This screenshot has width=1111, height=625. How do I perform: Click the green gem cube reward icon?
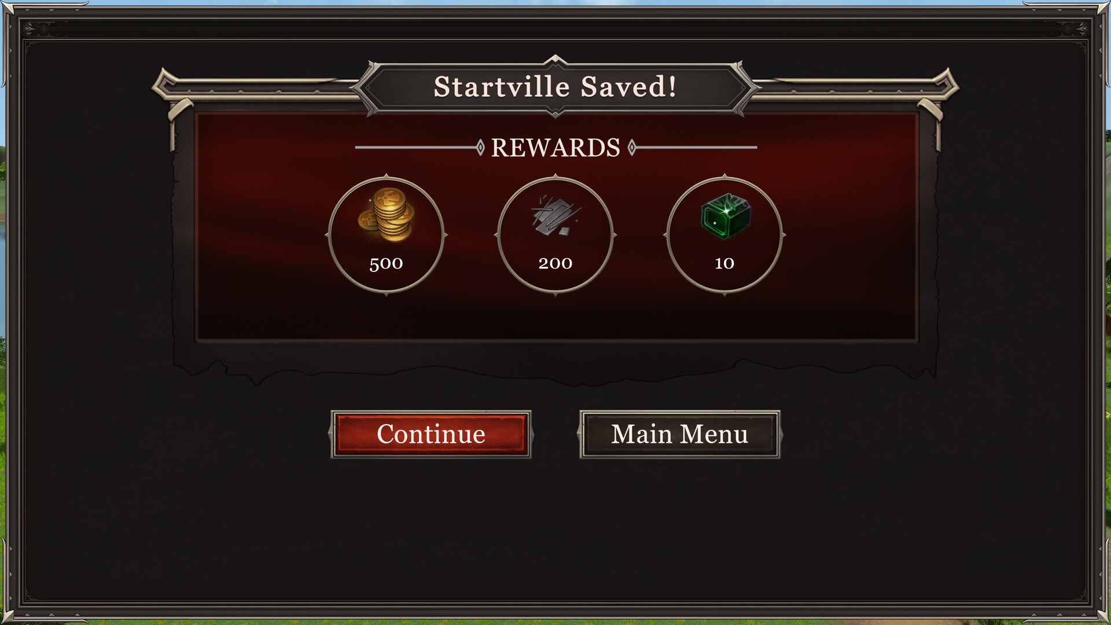(726, 216)
